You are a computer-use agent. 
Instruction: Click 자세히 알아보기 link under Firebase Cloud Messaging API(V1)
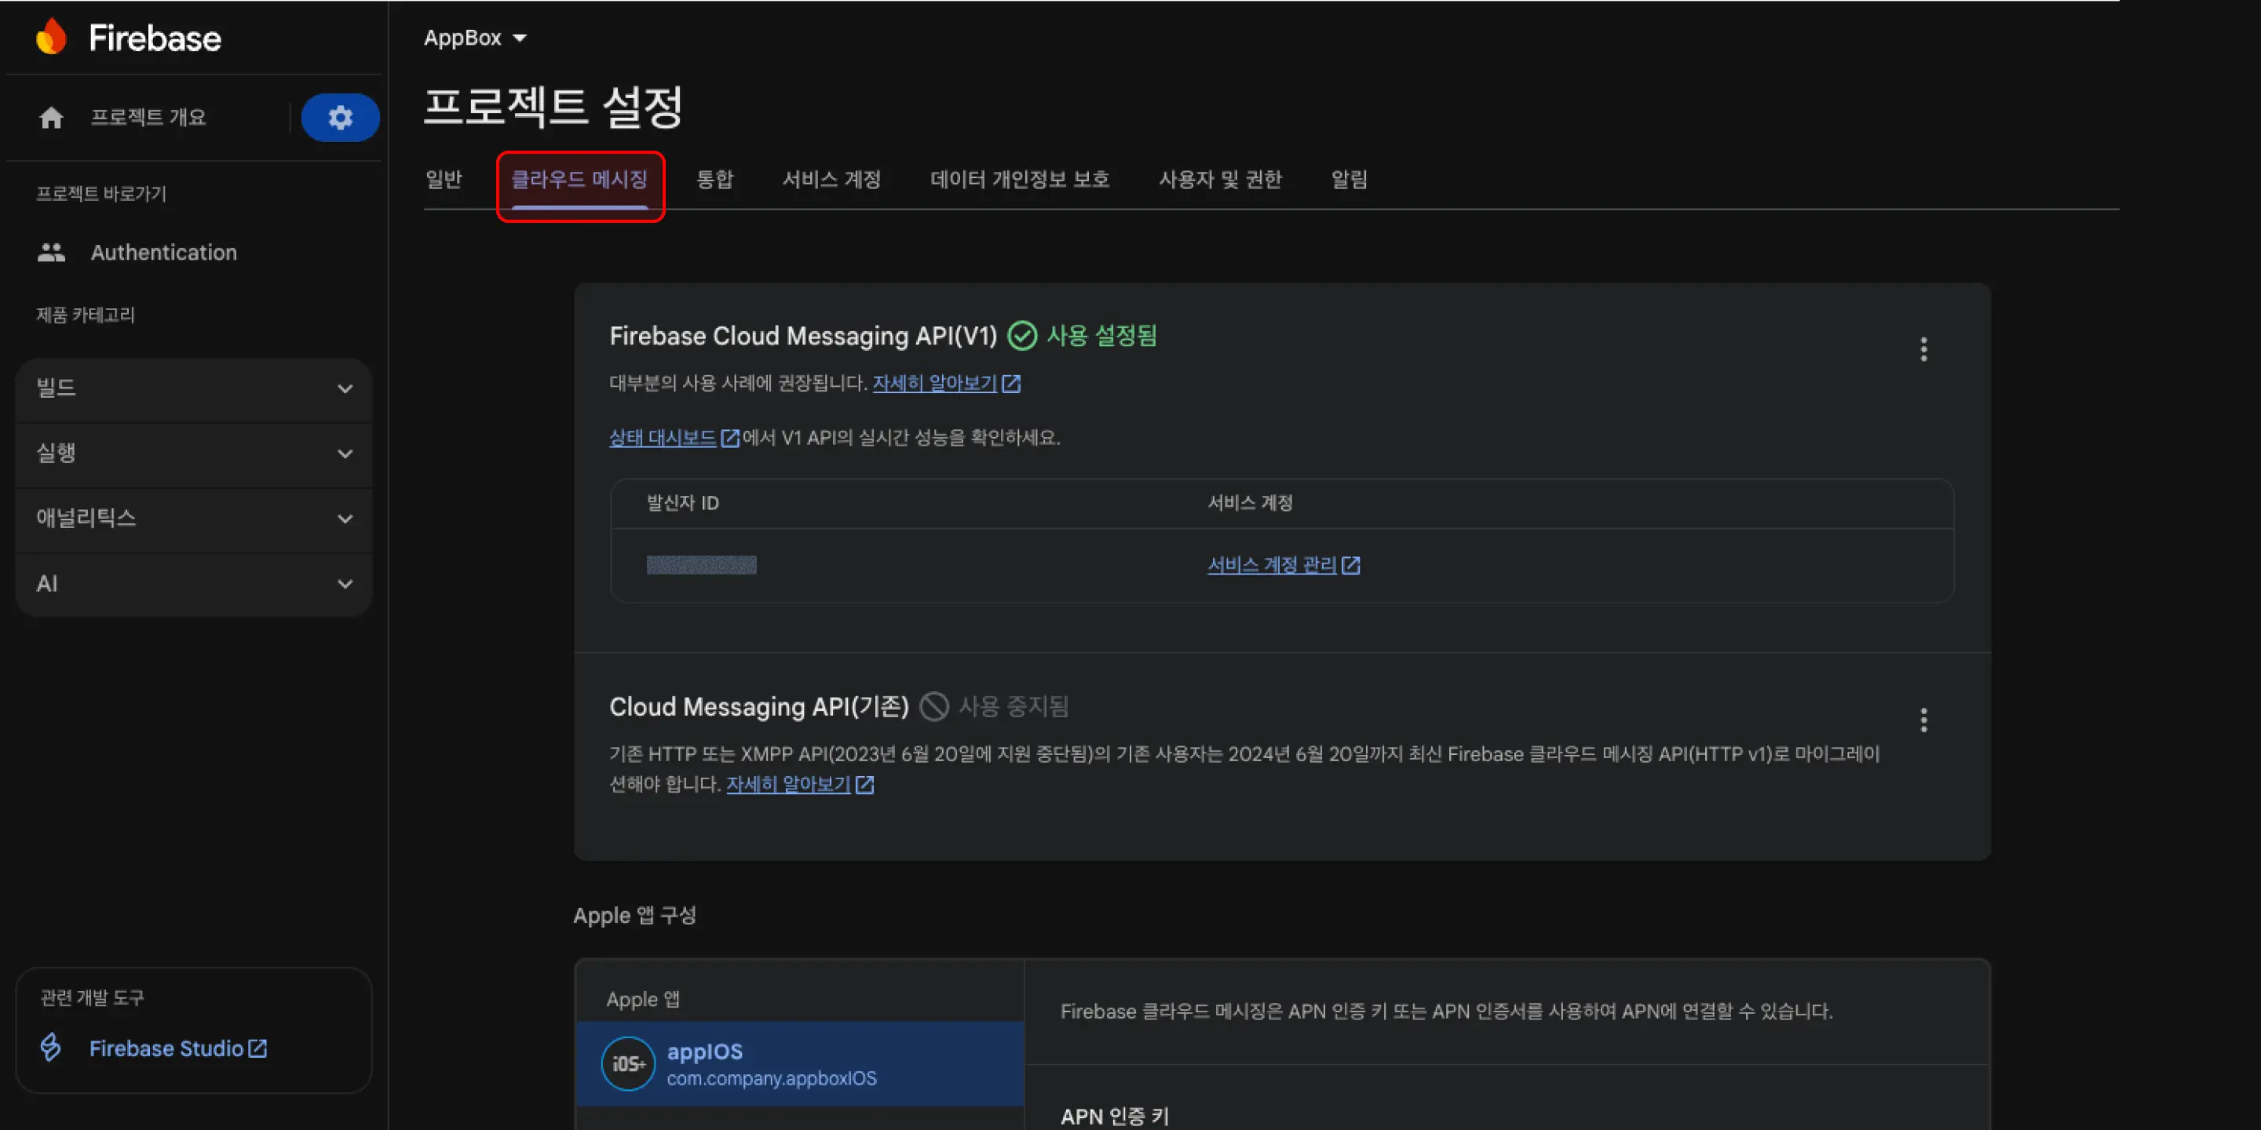935,384
